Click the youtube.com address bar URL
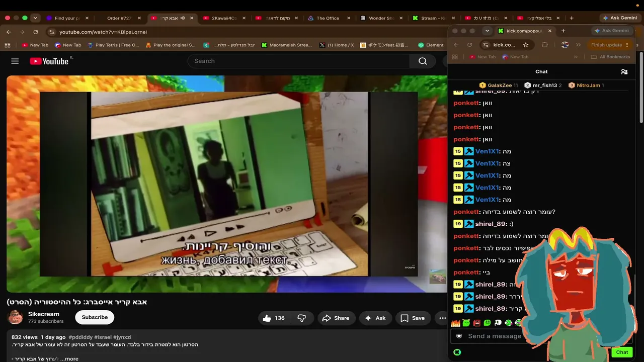 tap(103, 32)
